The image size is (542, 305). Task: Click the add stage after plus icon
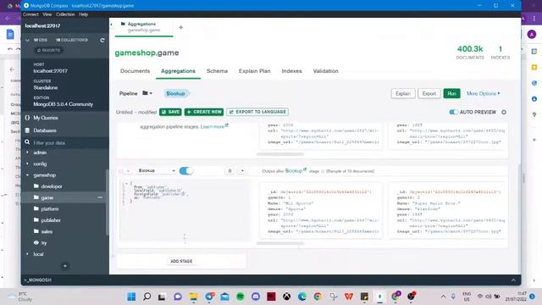pos(242,171)
